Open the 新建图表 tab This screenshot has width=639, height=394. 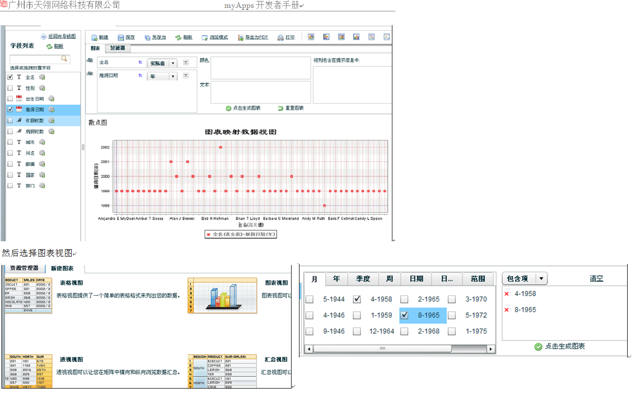click(63, 268)
